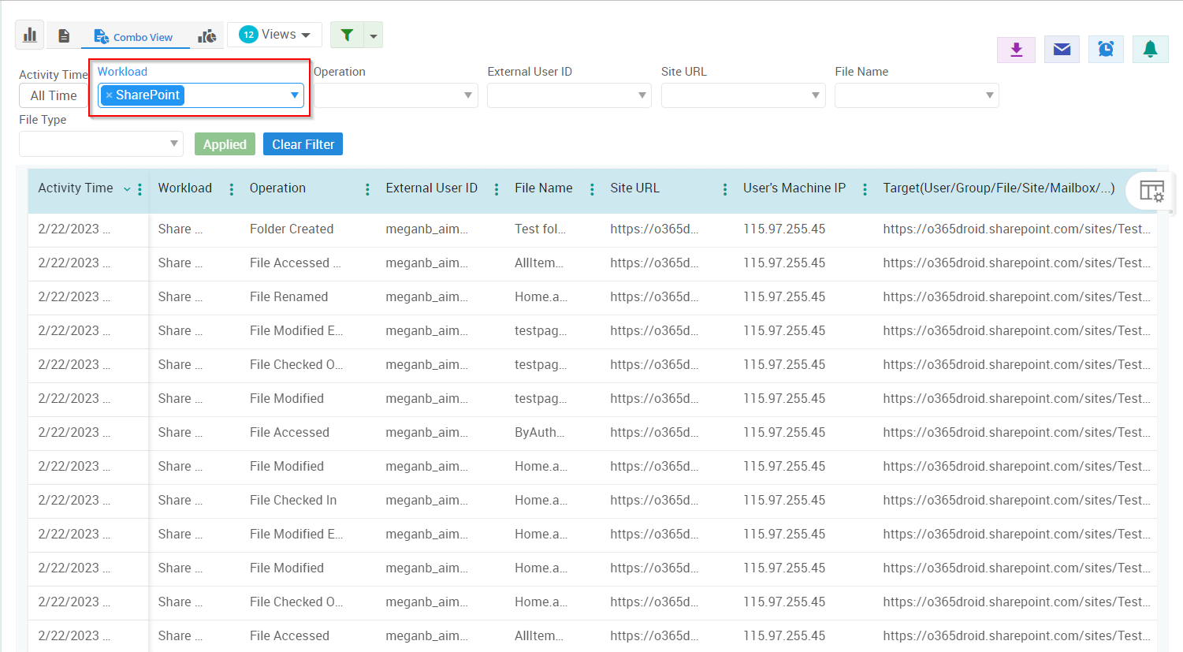Image resolution: width=1183 pixels, height=652 pixels.
Task: Click the green filter funnel icon
Action: coord(347,35)
